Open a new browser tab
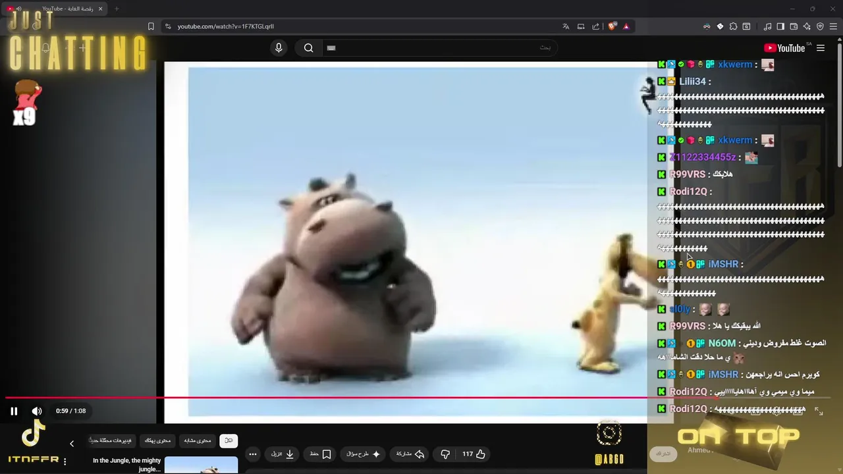This screenshot has height=474, width=843. coord(117,9)
